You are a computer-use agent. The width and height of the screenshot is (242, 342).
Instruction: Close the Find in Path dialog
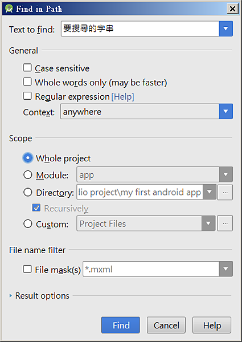point(232,9)
